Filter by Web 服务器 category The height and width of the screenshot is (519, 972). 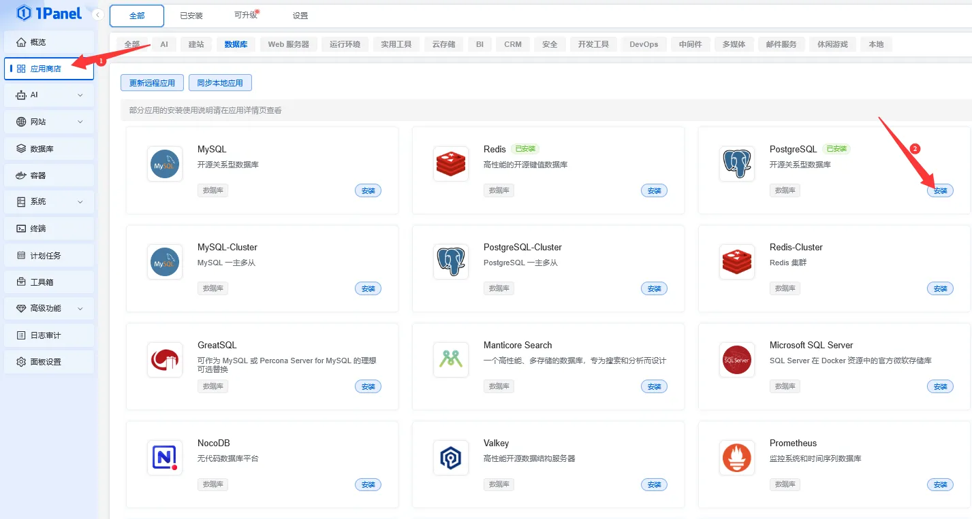[288, 44]
